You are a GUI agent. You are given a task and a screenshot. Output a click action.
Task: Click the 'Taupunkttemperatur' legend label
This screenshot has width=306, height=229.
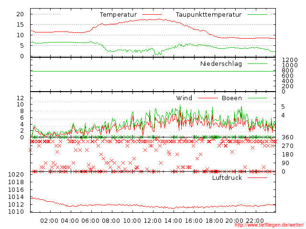[208, 15]
